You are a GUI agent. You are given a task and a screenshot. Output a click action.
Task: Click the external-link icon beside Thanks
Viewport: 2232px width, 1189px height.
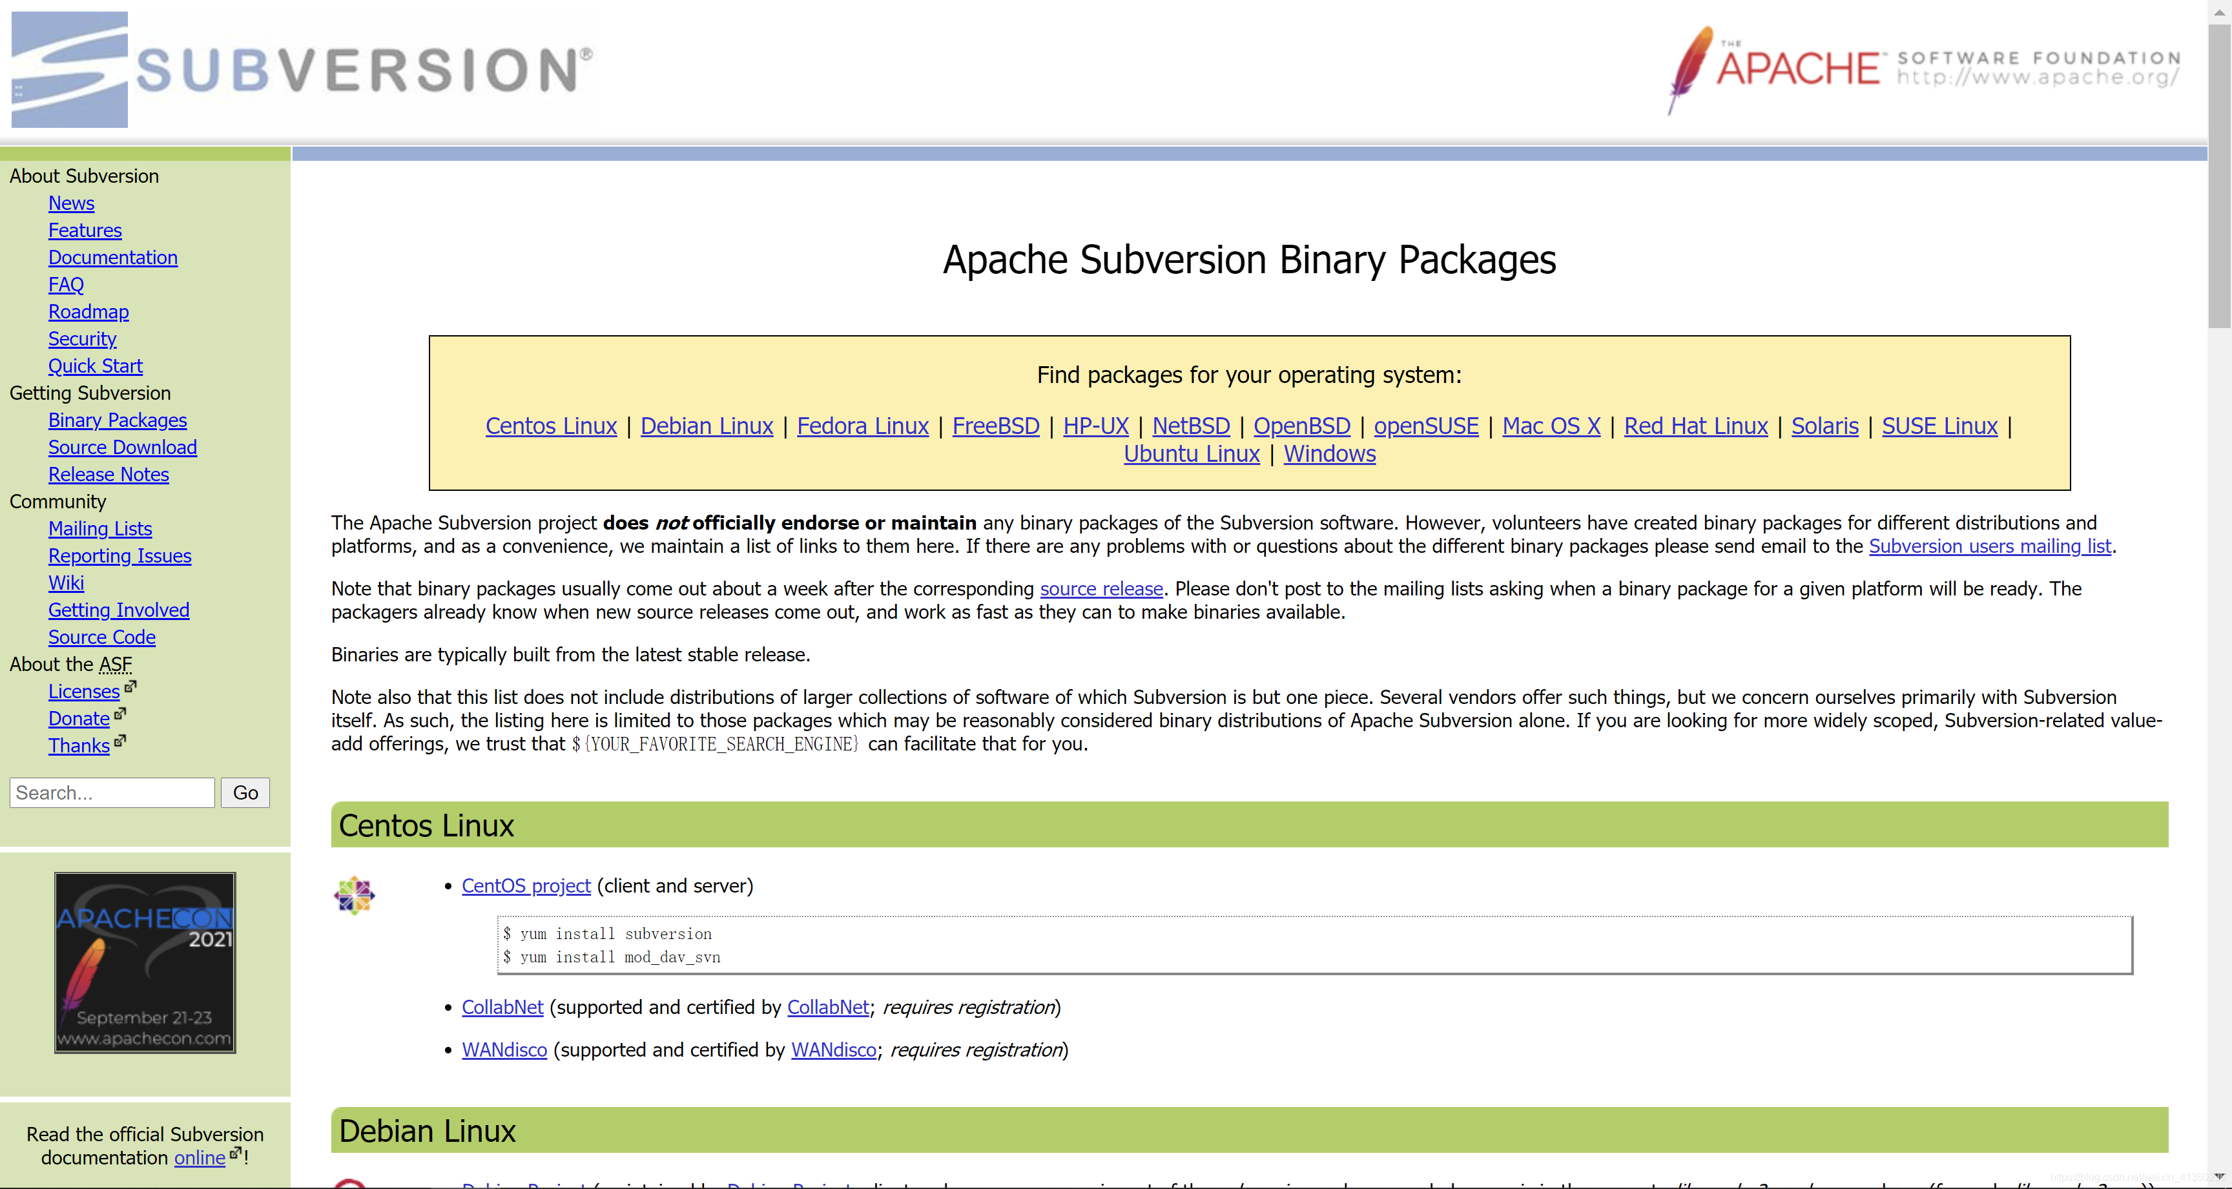(x=120, y=741)
